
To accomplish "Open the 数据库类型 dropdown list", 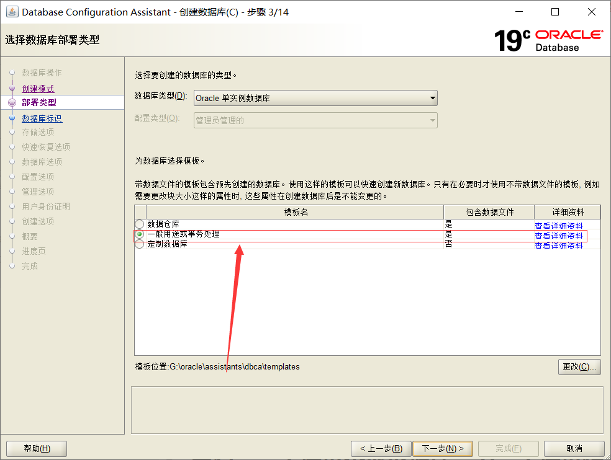I will click(315, 98).
